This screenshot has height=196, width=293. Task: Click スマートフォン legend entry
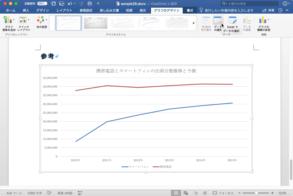[135, 167]
